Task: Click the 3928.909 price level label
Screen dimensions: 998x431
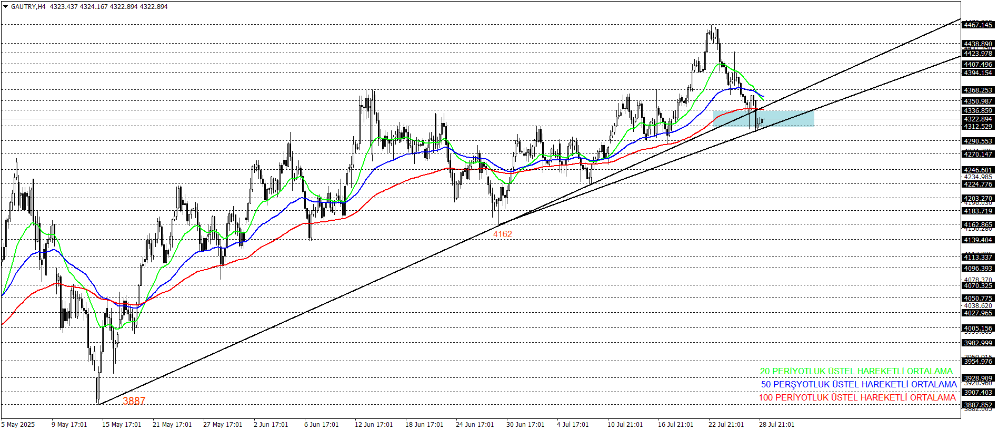Action: [x=978, y=378]
